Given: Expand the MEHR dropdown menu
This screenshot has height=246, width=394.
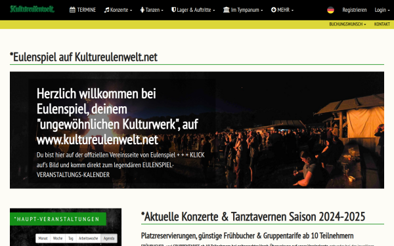Looking at the screenshot, I should pos(282,10).
